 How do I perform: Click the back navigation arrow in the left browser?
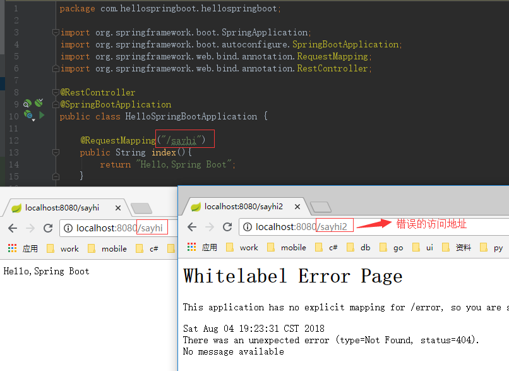(x=13, y=229)
